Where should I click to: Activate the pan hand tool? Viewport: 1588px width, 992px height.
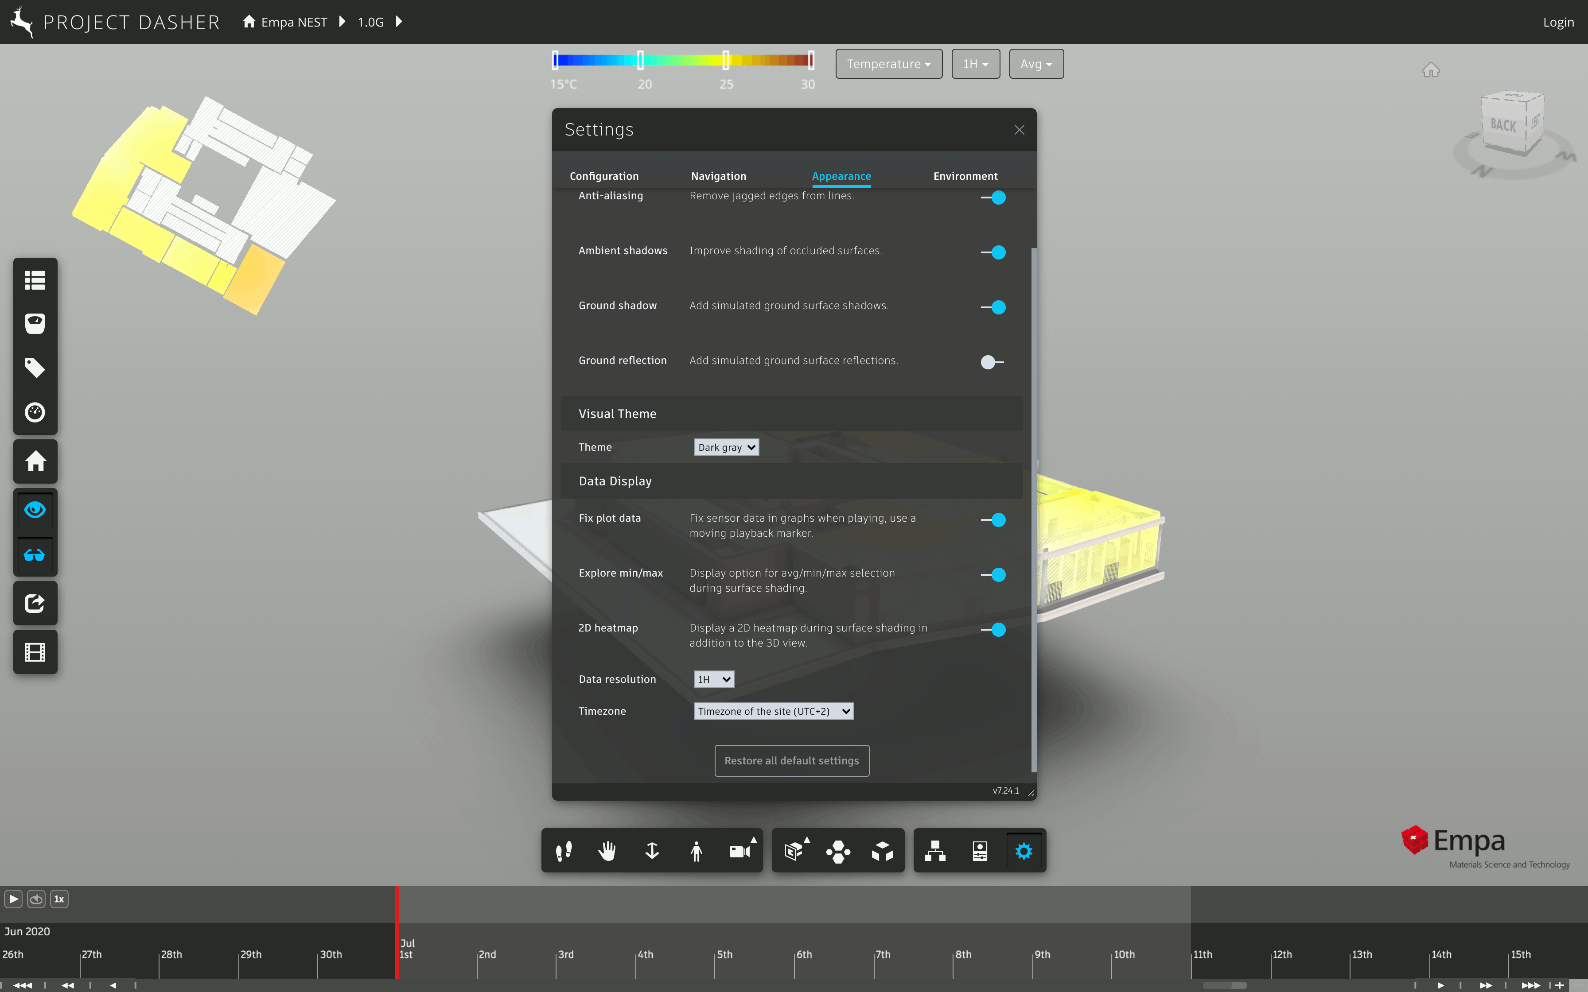pos(607,850)
